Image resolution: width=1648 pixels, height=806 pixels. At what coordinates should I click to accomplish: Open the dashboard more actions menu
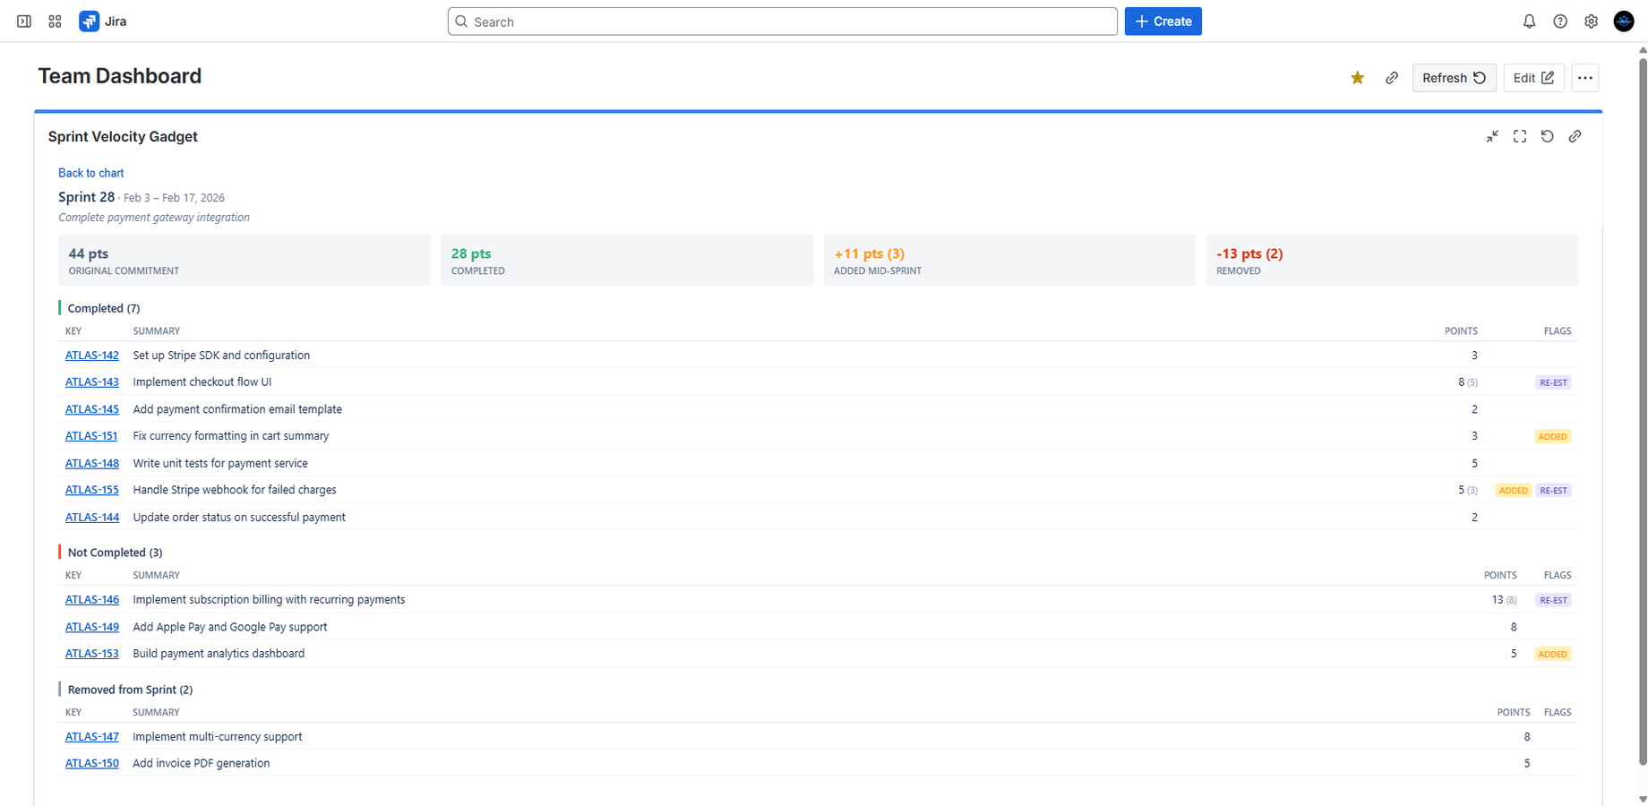(x=1584, y=78)
